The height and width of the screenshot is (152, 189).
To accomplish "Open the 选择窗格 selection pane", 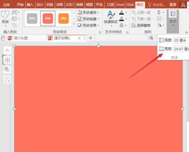I will (x=141, y=25).
